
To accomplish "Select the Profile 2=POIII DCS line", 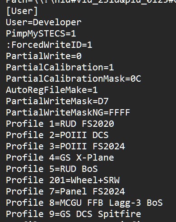I will (x=57, y=135).
